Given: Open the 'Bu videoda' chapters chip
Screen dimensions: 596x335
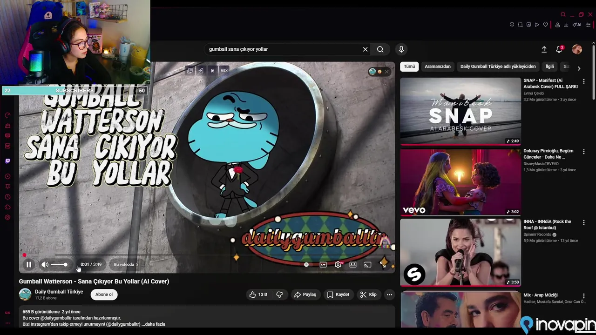Looking at the screenshot, I should tap(126, 264).
